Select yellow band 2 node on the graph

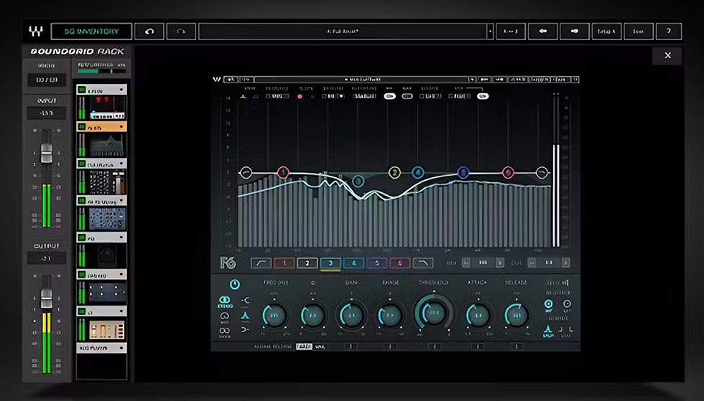point(394,173)
